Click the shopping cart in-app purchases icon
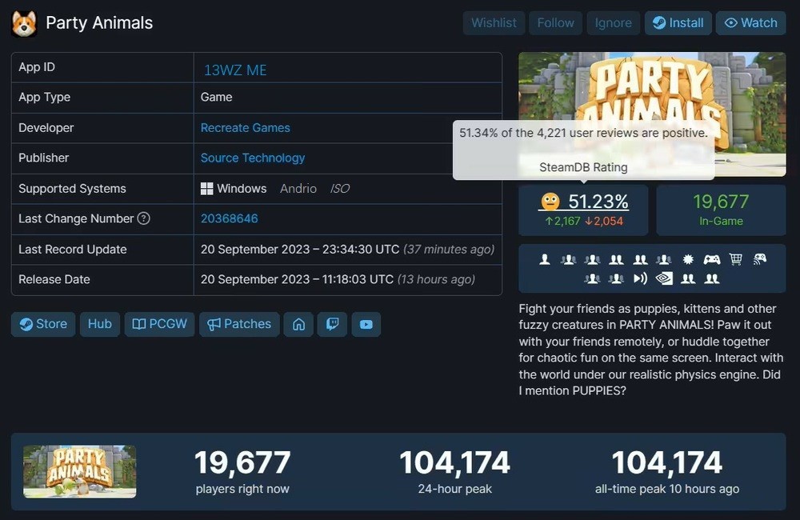This screenshot has width=800, height=520. [735, 260]
